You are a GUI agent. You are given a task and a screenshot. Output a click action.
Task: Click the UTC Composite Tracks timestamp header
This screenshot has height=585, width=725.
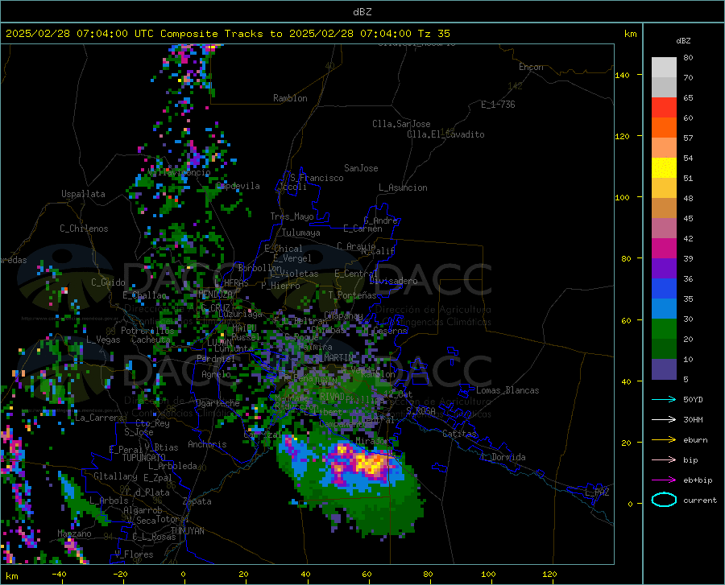[227, 34]
